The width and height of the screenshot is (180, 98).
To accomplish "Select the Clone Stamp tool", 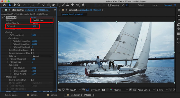I will 68,5.
